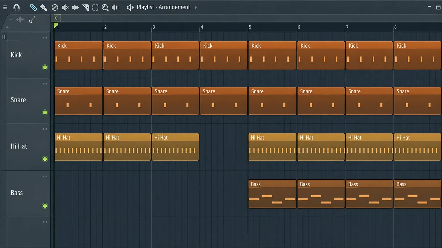The image size is (442, 248).
Task: Open Snare track options dots
Action: pos(45,84)
